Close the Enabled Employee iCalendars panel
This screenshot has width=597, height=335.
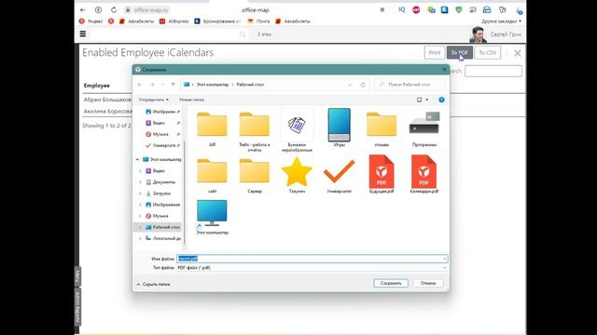(x=518, y=53)
